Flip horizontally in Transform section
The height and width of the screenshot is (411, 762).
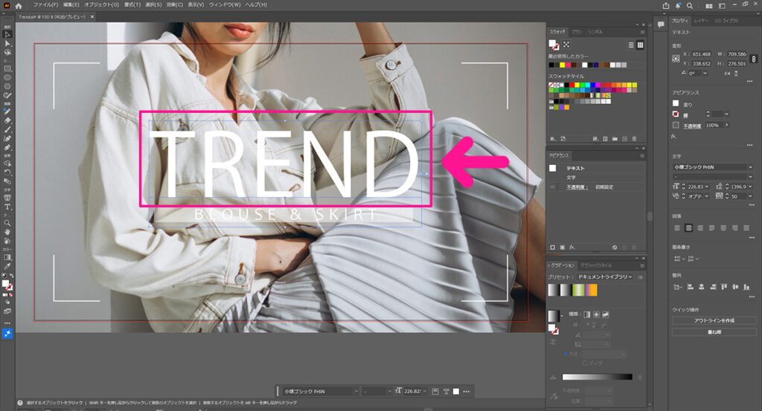pyautogui.click(x=727, y=74)
